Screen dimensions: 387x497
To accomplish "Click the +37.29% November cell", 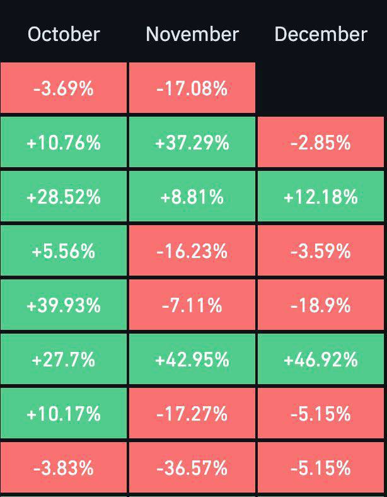I will tap(192, 143).
